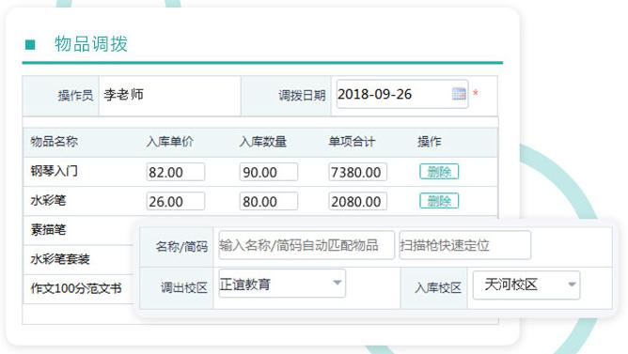Click the 单项合计 7380.00 field
The image size is (628, 354).
pyautogui.click(x=357, y=172)
